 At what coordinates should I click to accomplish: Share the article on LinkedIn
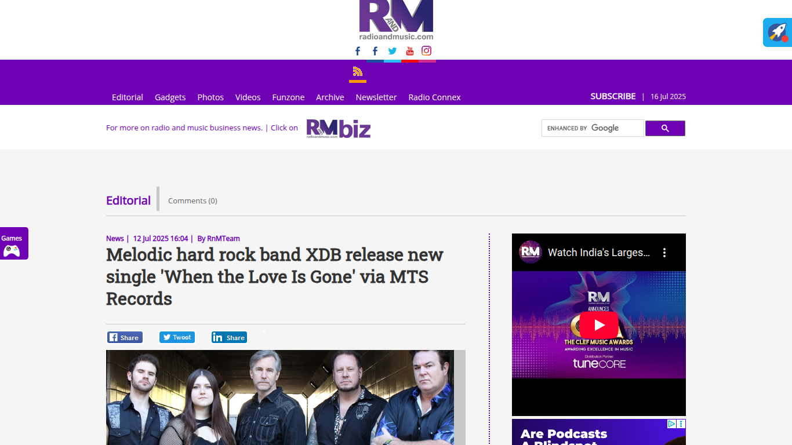tap(229, 338)
